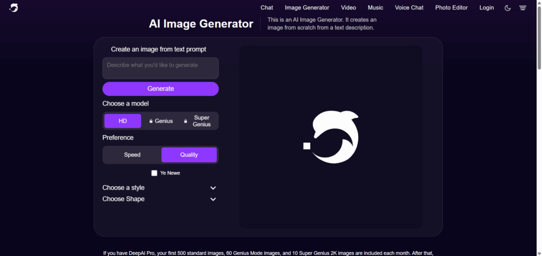542x256 pixels.
Task: Go to Video in the top menu
Action: [348, 7]
